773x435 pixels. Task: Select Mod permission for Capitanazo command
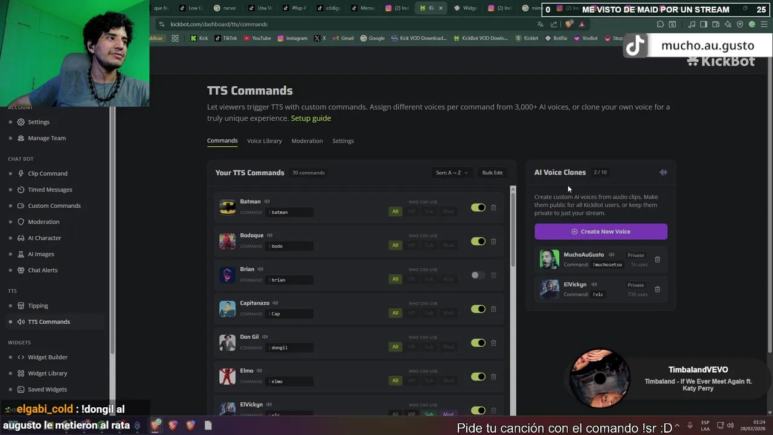[x=448, y=313]
